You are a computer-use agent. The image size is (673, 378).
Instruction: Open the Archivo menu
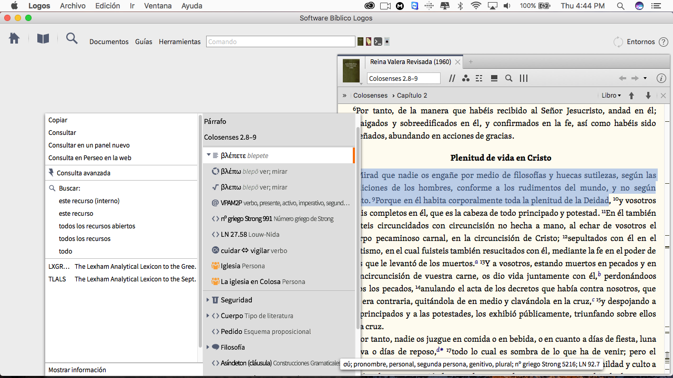(x=73, y=6)
